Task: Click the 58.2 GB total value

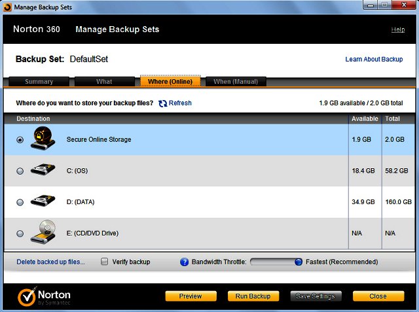Action: pyautogui.click(x=397, y=171)
